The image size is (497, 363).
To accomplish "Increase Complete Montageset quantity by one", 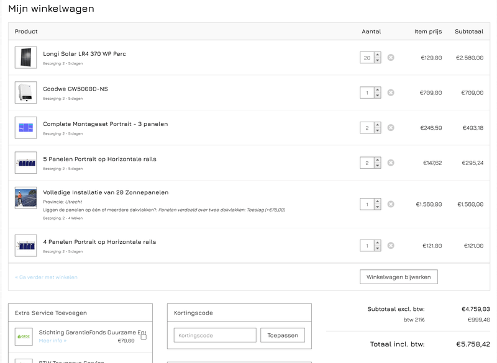I will pos(378,125).
